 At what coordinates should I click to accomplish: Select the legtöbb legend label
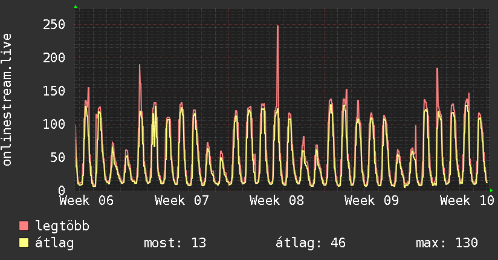[62, 226]
